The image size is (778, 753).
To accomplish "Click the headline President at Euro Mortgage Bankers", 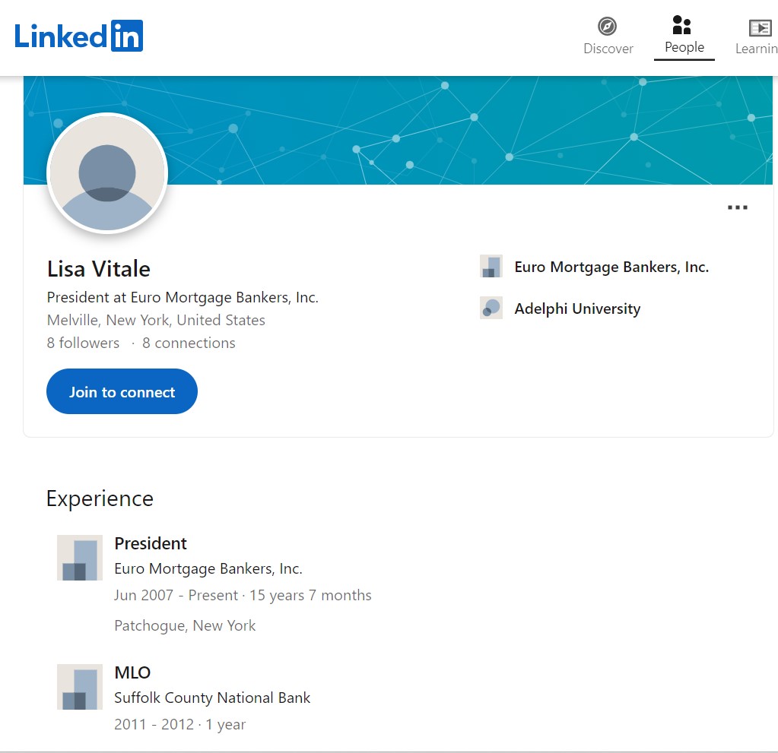I will click(183, 297).
